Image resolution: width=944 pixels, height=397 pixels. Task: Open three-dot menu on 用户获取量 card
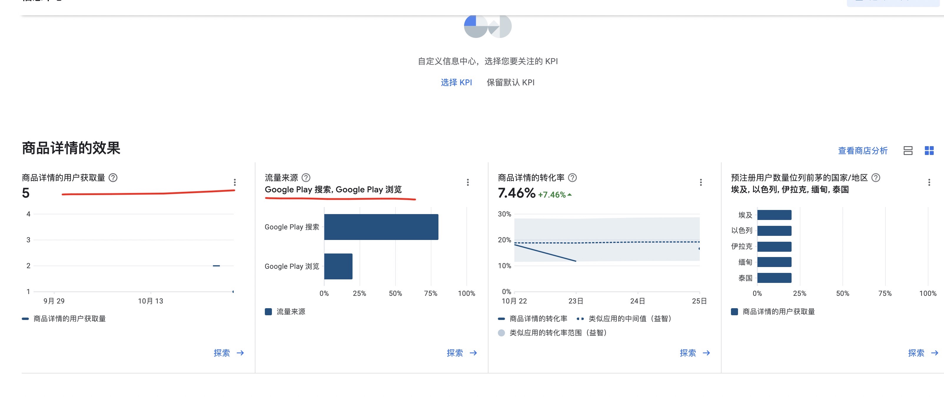[235, 182]
